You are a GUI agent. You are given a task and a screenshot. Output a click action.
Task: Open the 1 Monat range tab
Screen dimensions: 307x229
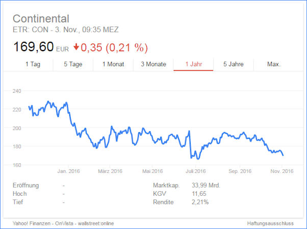(113, 64)
